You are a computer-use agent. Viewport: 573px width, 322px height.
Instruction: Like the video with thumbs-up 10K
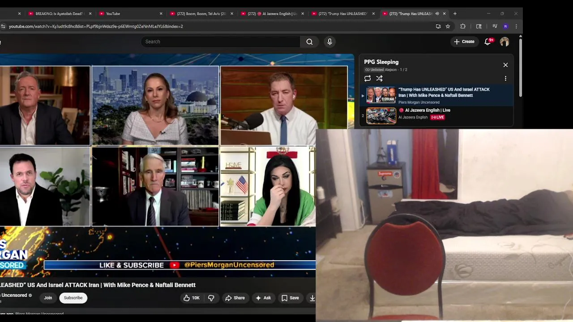(191, 298)
